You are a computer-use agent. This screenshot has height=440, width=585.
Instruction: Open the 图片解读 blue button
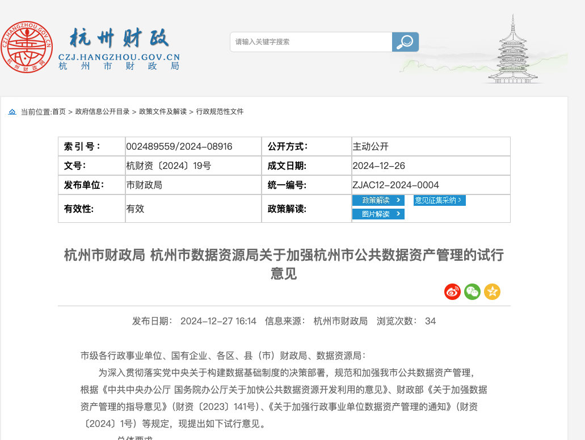378,214
